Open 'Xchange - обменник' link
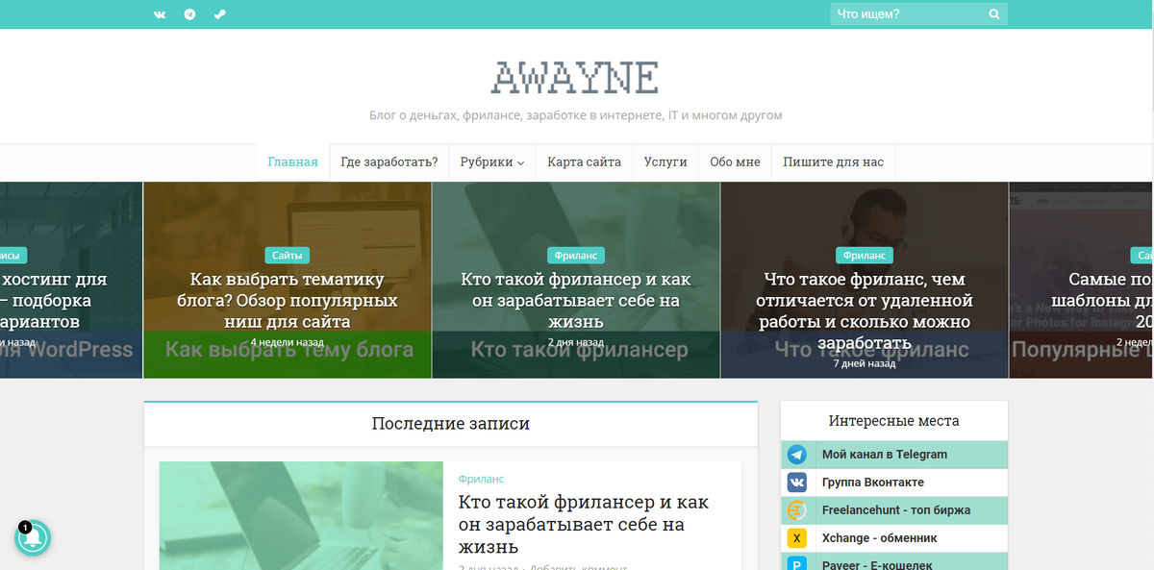1154x570 pixels. 879,538
